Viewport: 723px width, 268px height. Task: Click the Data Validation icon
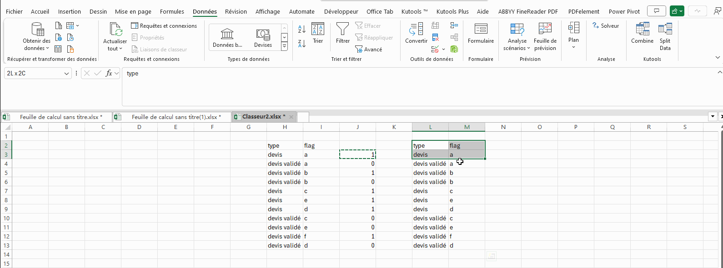click(x=435, y=49)
